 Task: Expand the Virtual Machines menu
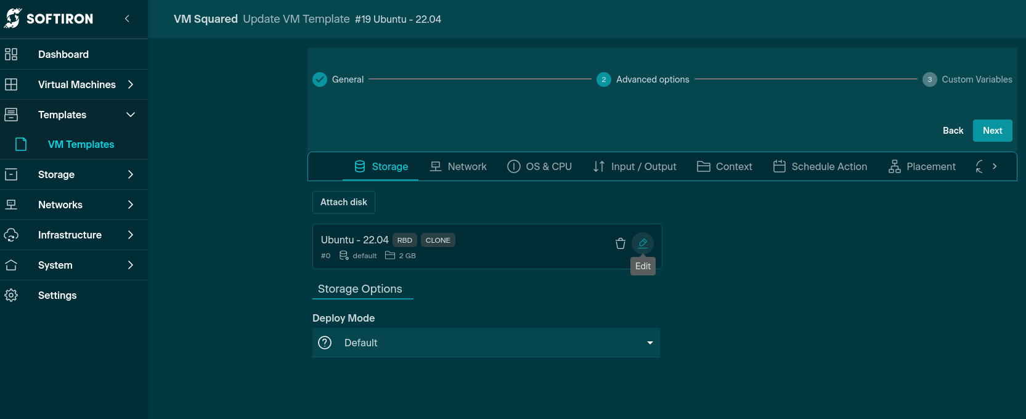(x=130, y=84)
